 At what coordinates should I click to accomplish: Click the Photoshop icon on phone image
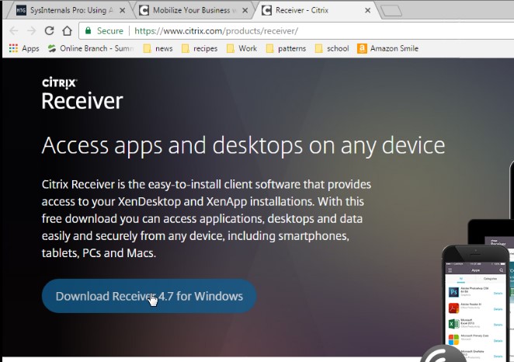453,292
